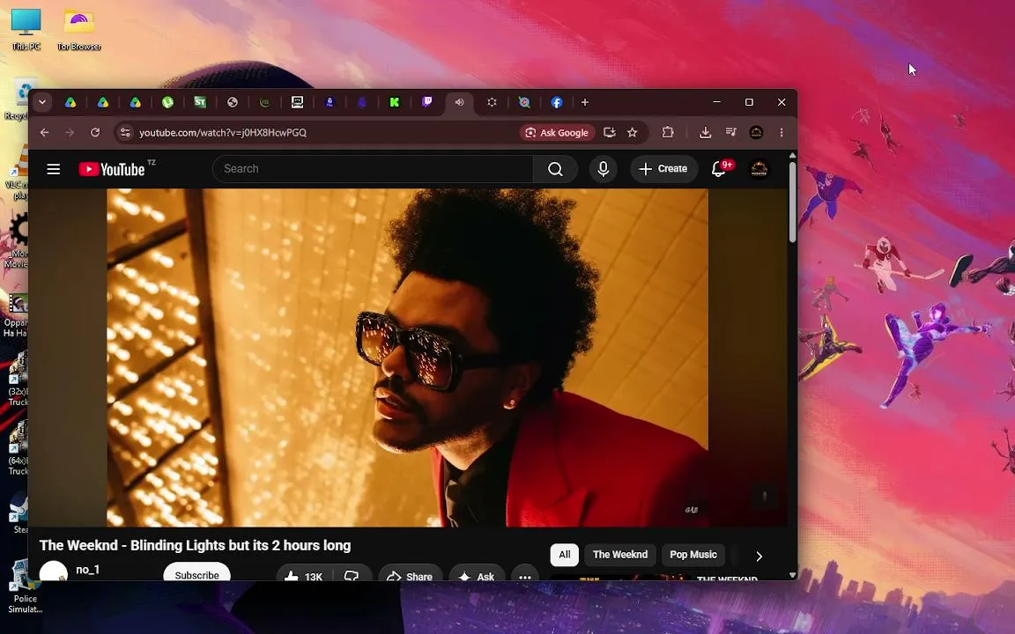Open YouTube notifications bell

tap(719, 169)
